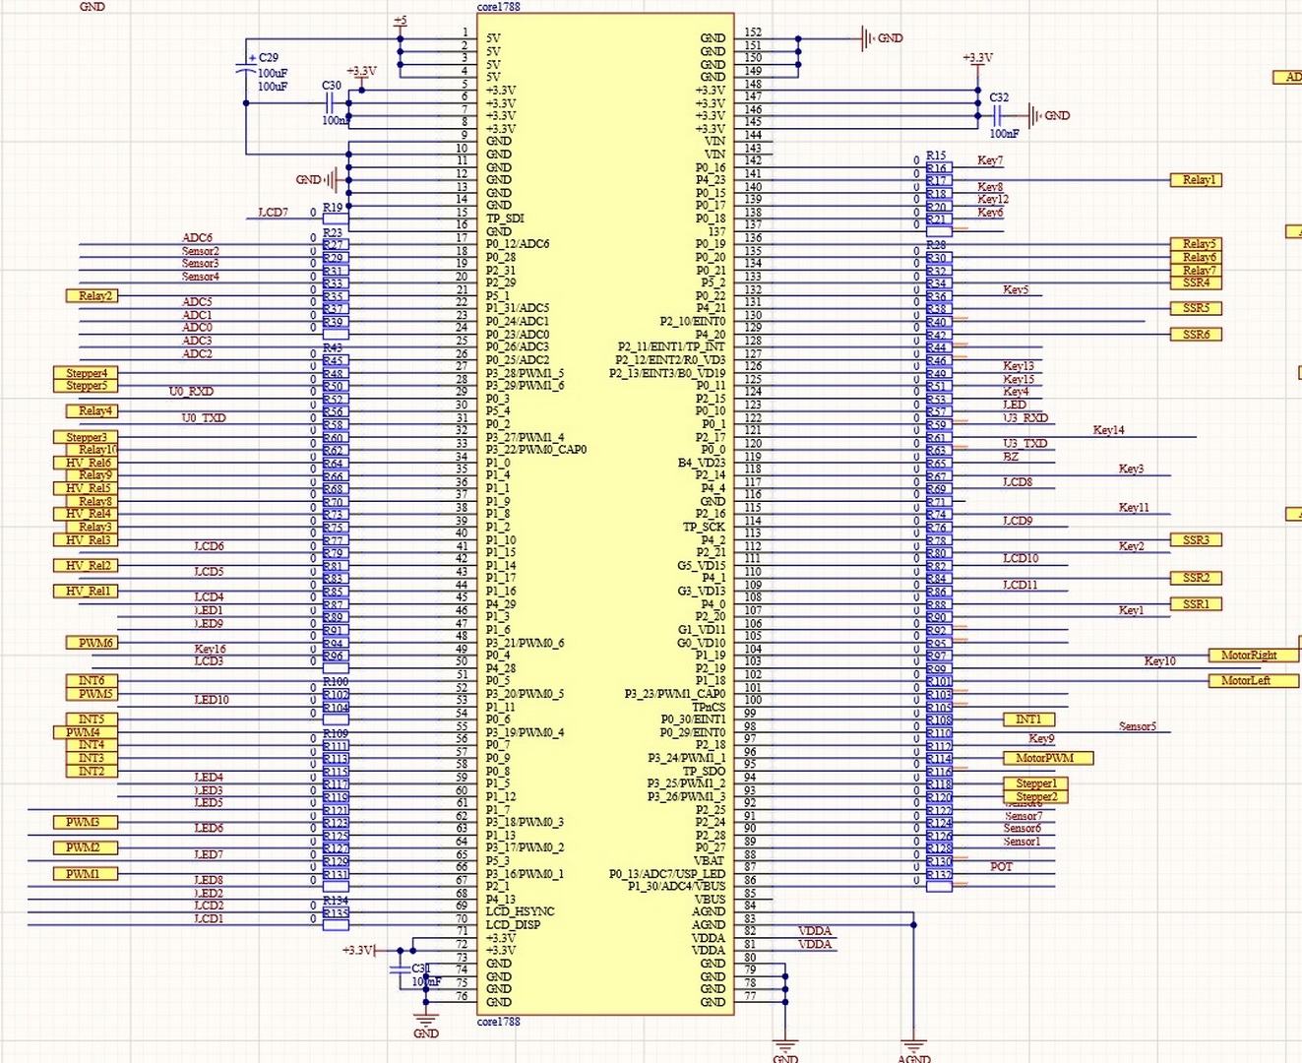Select capacitor C29 symbol

pyautogui.click(x=246, y=71)
